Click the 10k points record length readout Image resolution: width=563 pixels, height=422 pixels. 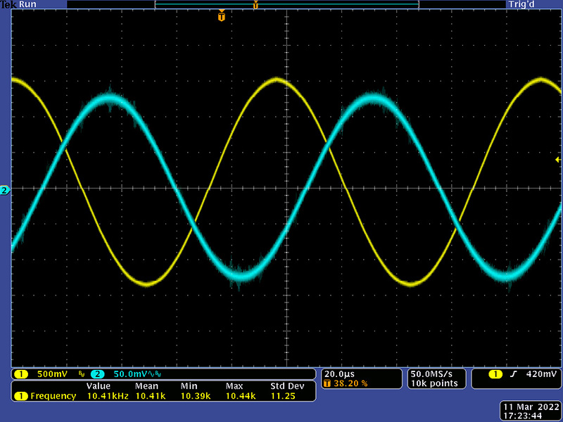coord(434,383)
